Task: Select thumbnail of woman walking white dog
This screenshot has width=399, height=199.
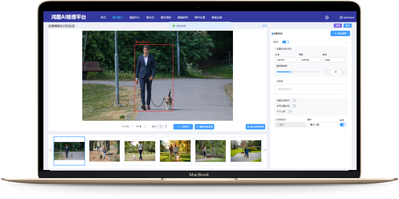Action: (x=139, y=151)
